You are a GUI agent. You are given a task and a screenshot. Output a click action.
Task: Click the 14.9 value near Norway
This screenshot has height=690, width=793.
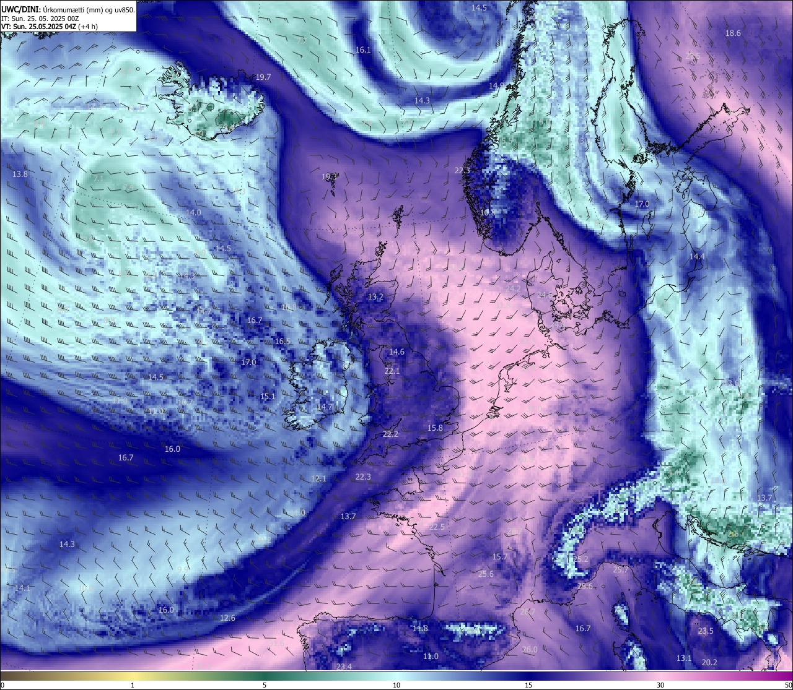tap(496, 85)
